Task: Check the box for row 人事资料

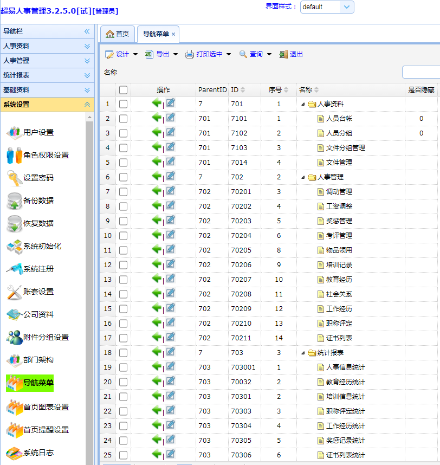Action: [123, 104]
